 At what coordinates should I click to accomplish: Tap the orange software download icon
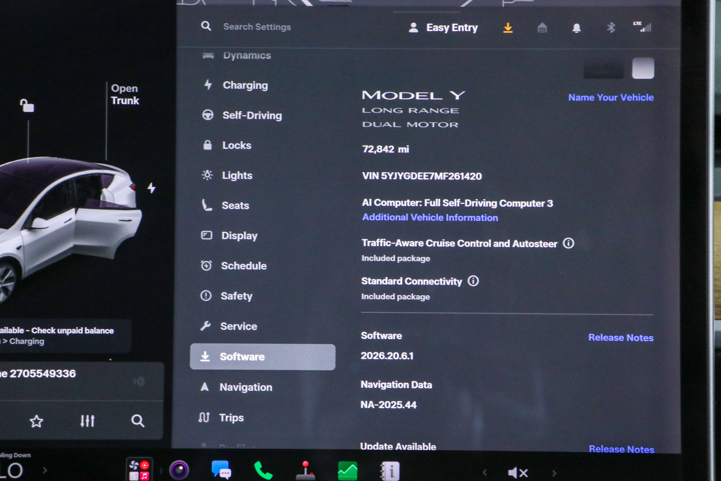point(508,28)
